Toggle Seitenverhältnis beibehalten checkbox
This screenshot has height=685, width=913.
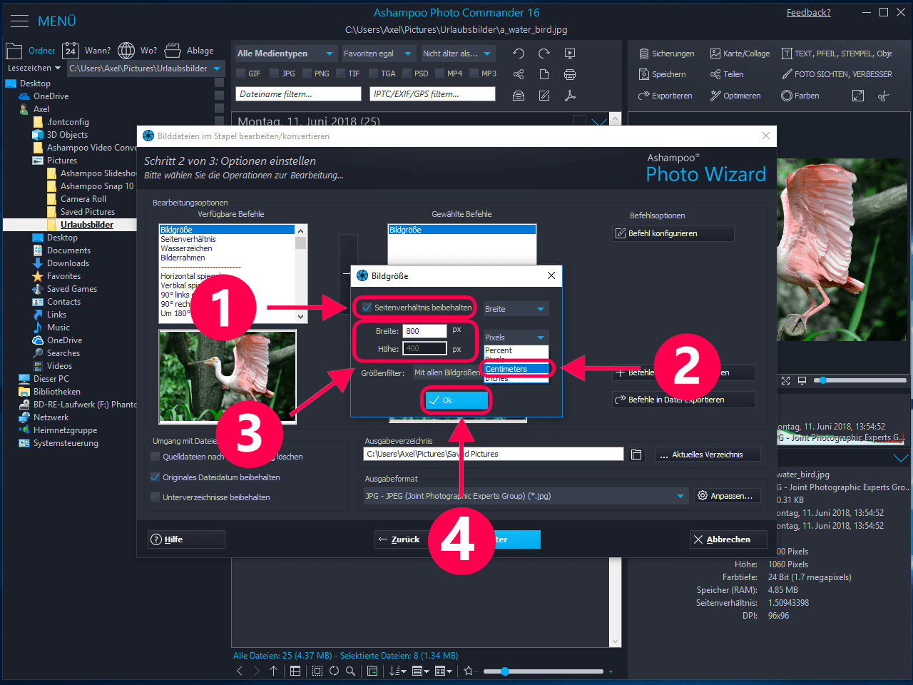(367, 308)
